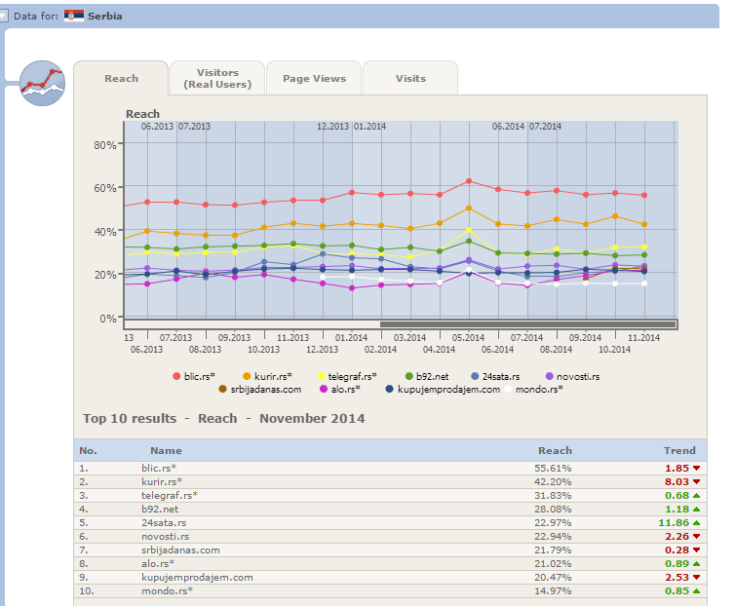Click the Top 10 results Reach heading
735x606 pixels.
click(223, 418)
